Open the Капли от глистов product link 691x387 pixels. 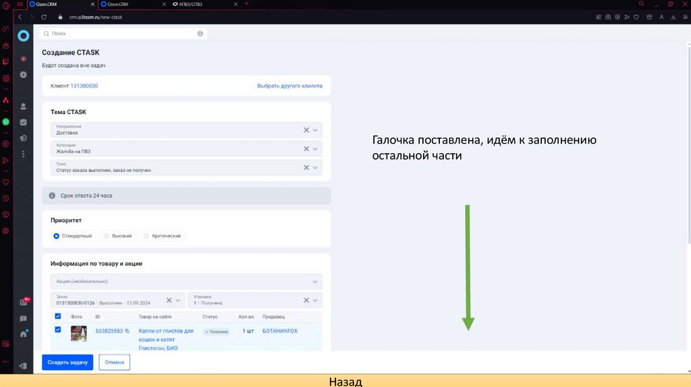[166, 339]
